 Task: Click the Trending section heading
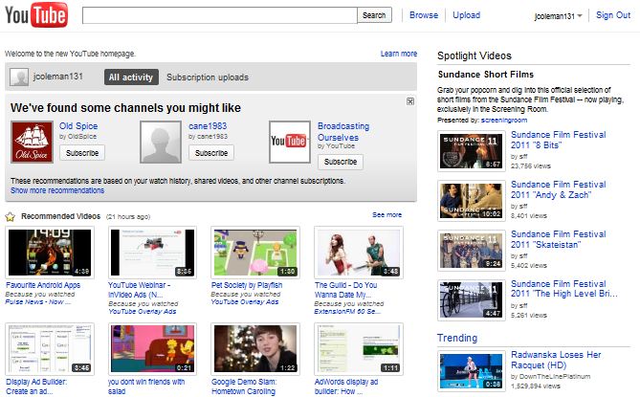point(457,338)
